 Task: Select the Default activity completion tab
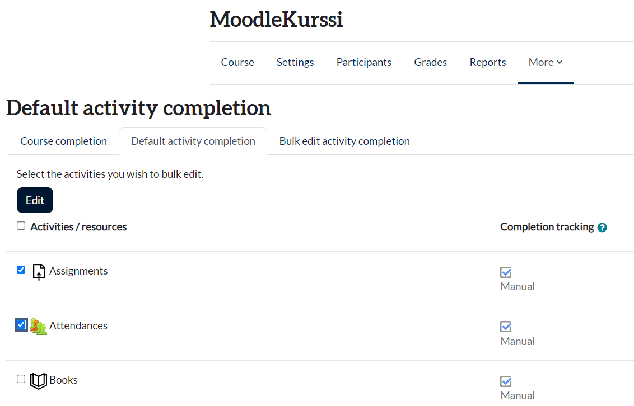tap(193, 141)
